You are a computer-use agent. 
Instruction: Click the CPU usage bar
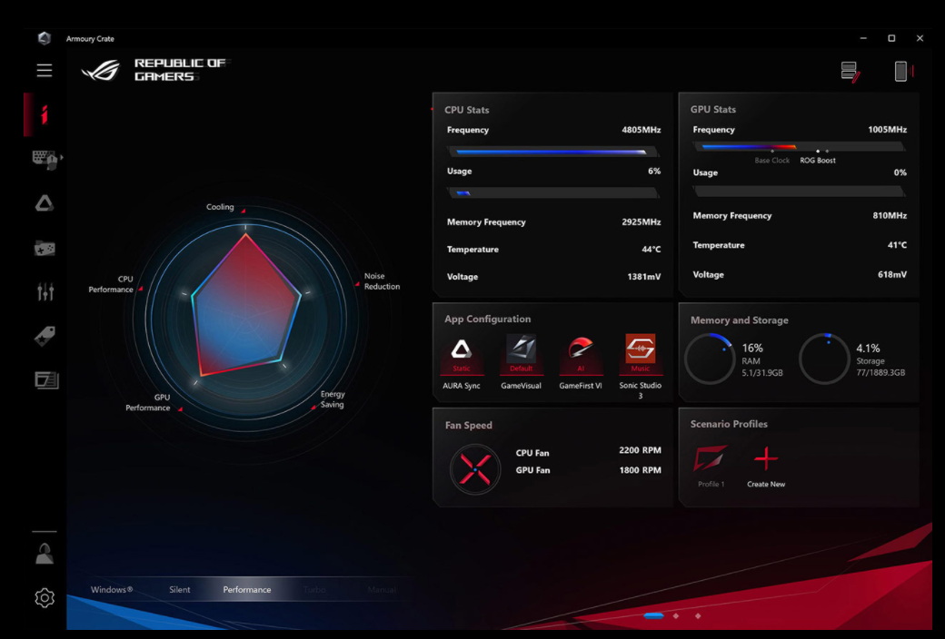click(x=552, y=193)
